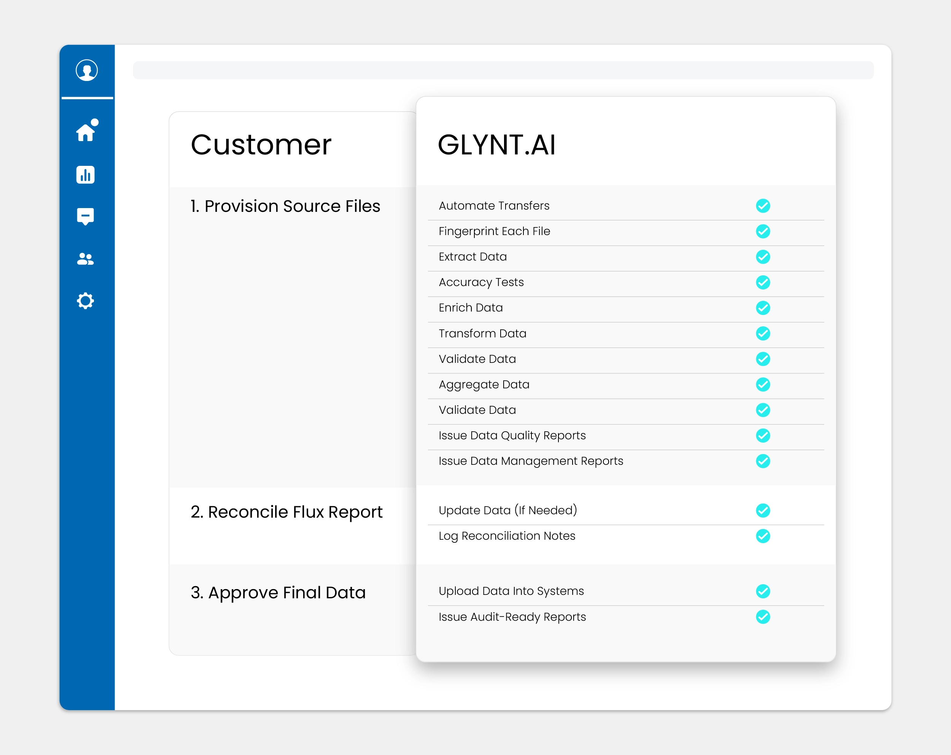Click the Accuracy Tests check icon
The width and height of the screenshot is (951, 755).
click(x=763, y=282)
